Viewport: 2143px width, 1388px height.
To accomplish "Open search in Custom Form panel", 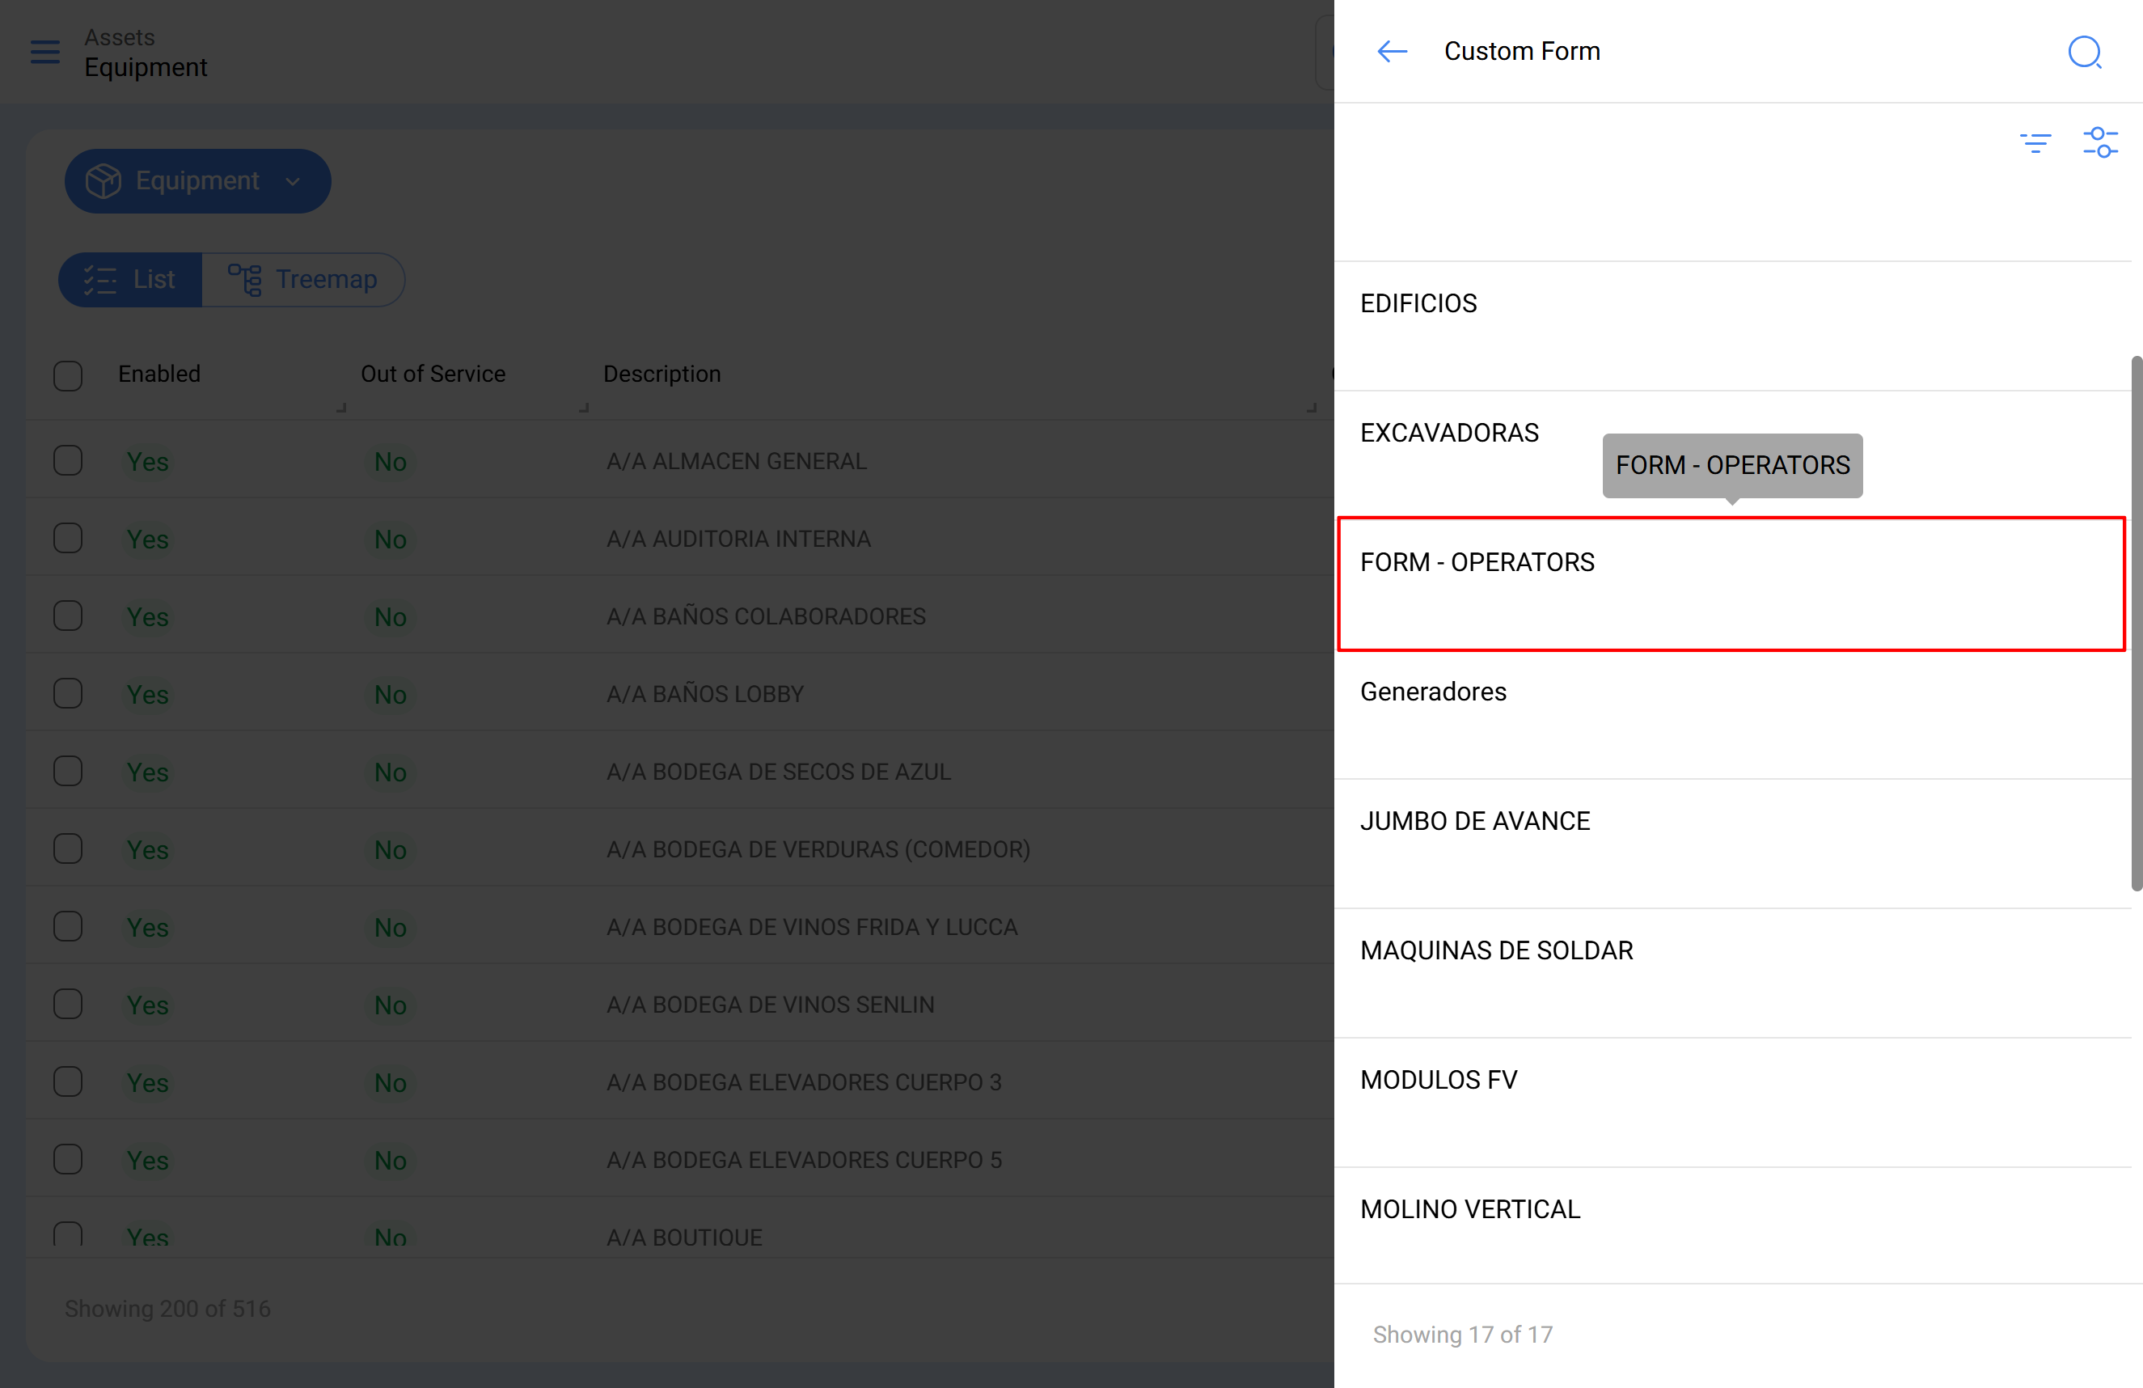I will tap(2084, 53).
